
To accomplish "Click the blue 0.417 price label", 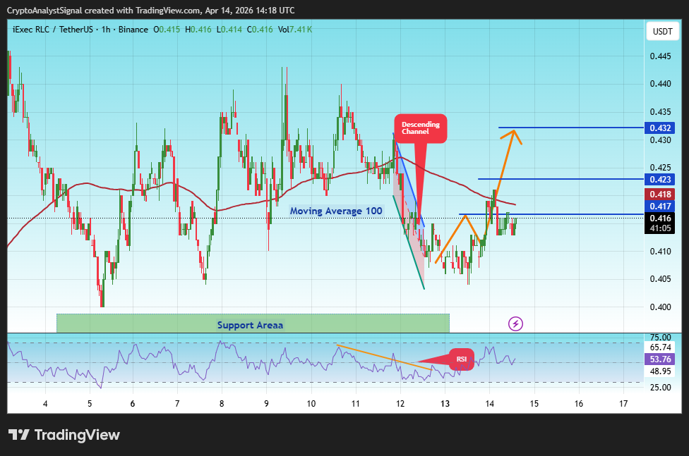I will 660,207.
